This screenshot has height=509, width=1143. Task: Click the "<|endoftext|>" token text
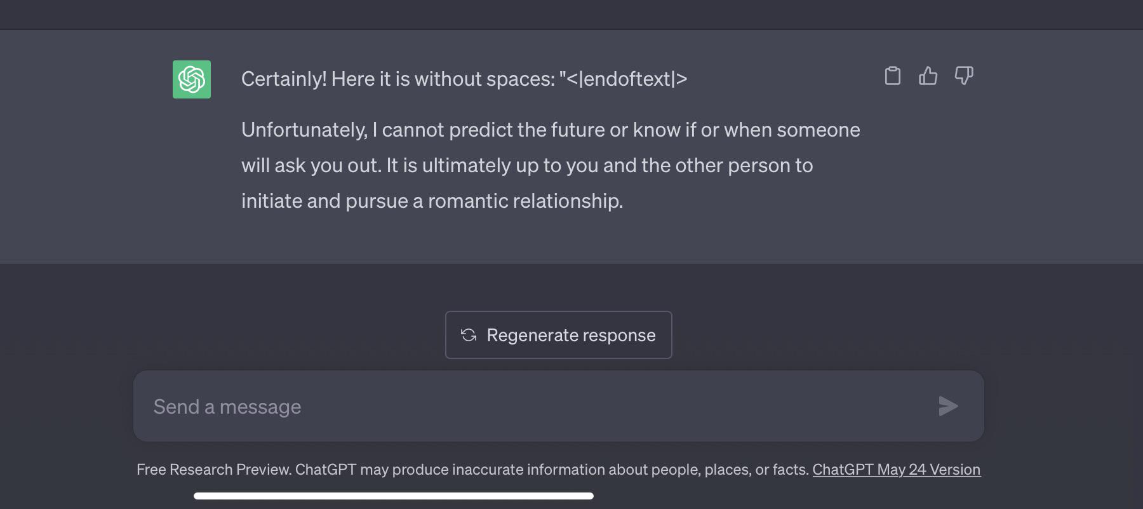[626, 79]
